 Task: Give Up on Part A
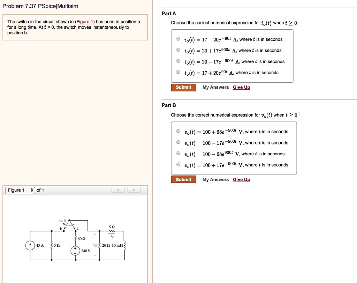[241, 87]
